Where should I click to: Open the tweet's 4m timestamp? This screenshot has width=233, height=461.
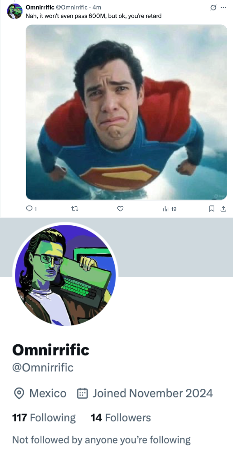click(x=97, y=7)
